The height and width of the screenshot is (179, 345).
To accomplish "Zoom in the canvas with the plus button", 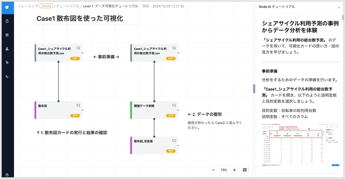I will 234,170.
